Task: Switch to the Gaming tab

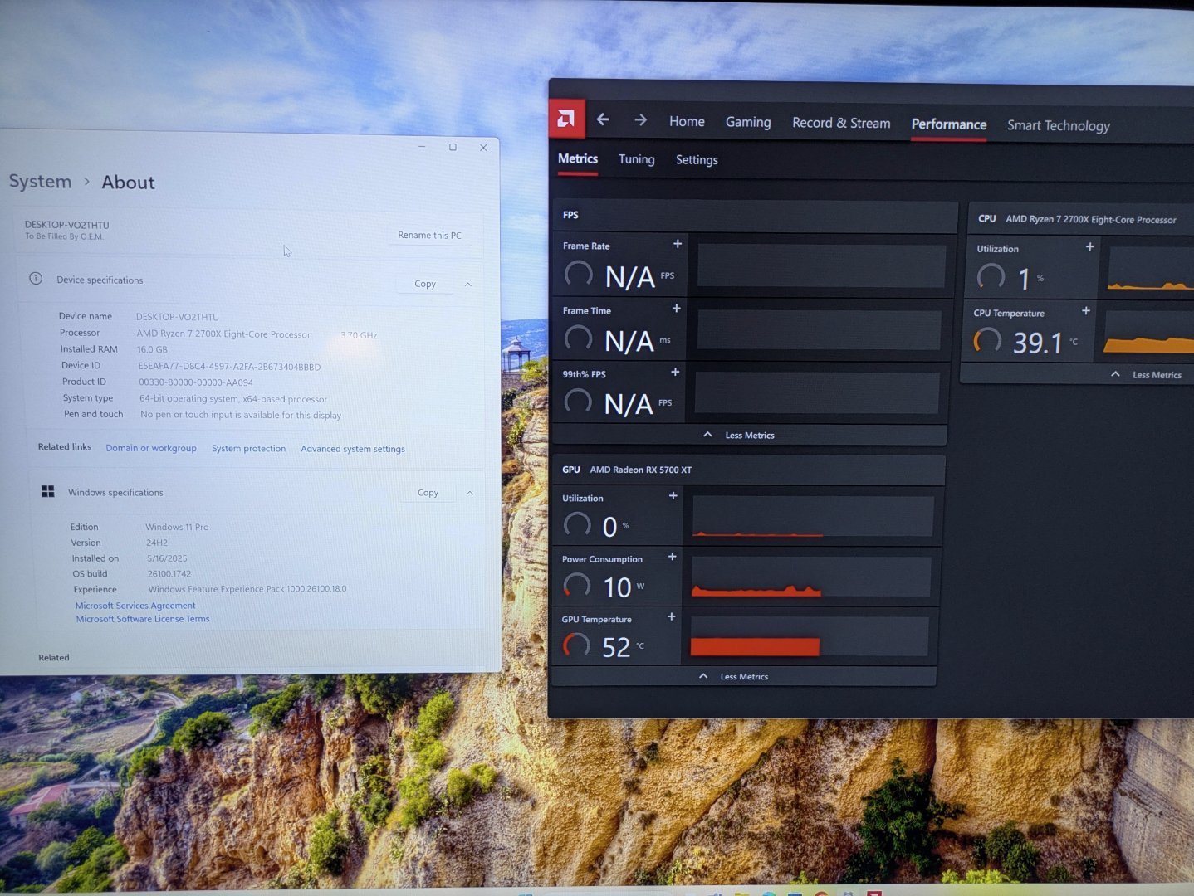Action: [x=748, y=122]
